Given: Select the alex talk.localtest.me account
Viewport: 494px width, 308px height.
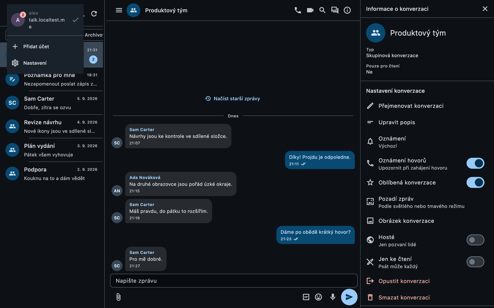Looking at the screenshot, I should click(x=45, y=20).
